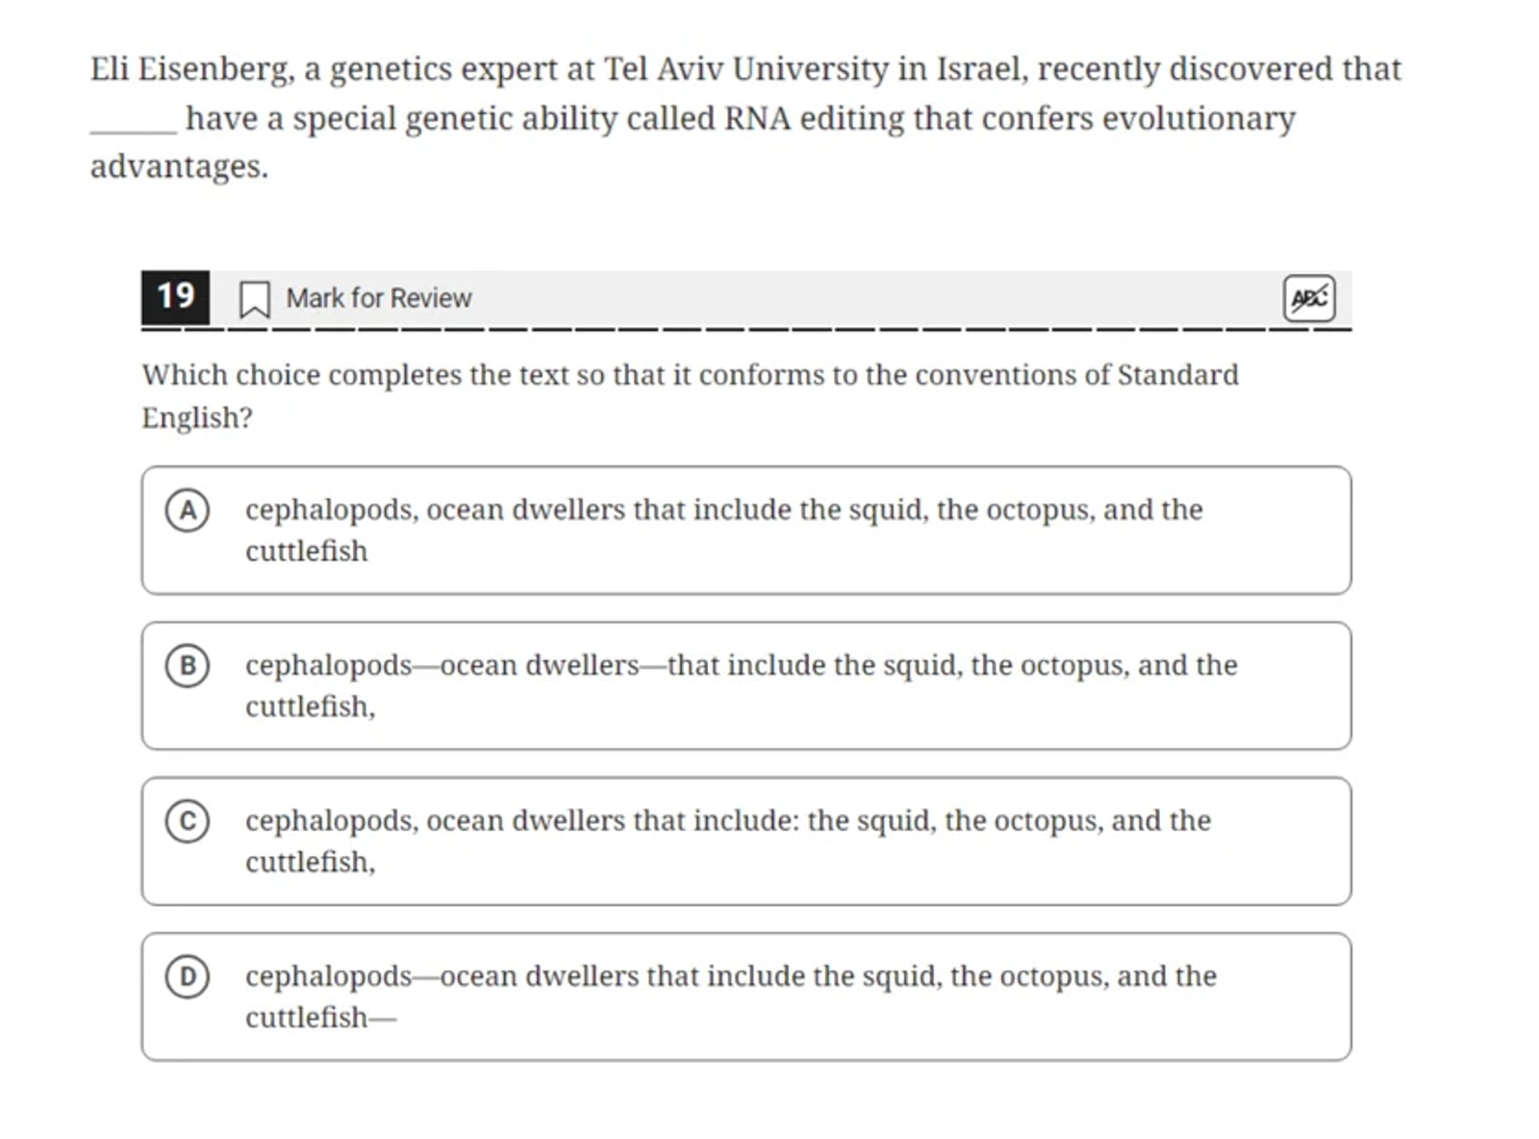This screenshot has width=1539, height=1139.
Task: Choose answer ending with cuttlefish and no punctuation
Action: point(745,530)
